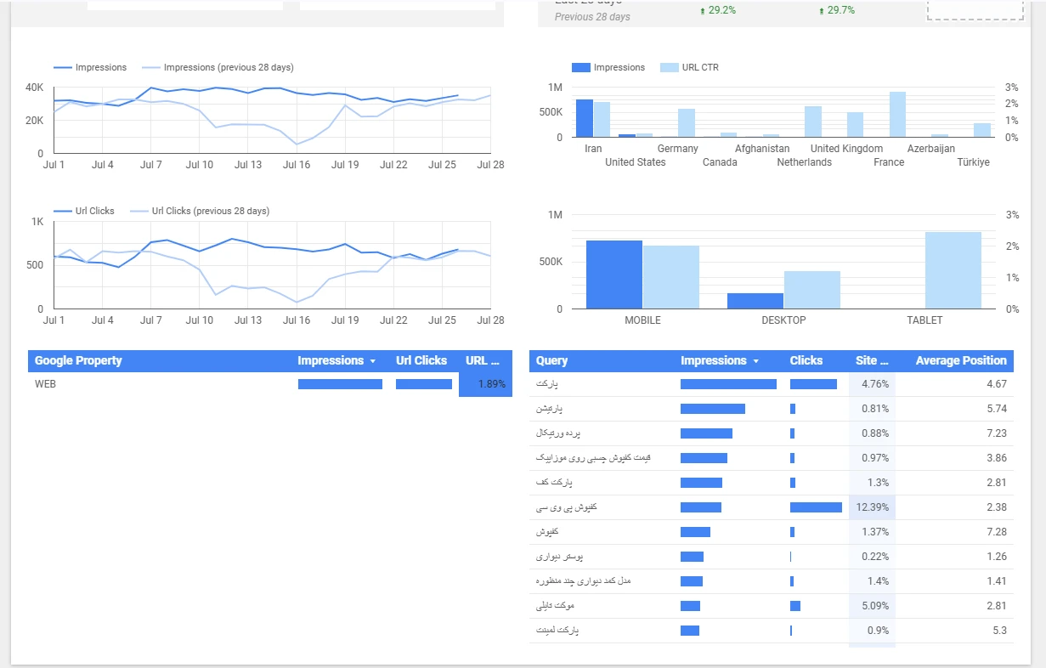Viewport: 1046px width, 668px height.
Task: Click the green up arrow beside 29.7%
Action: pos(822,11)
